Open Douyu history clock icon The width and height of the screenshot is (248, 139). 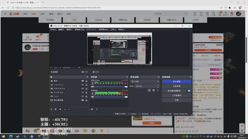pyautogui.click(x=195, y=14)
